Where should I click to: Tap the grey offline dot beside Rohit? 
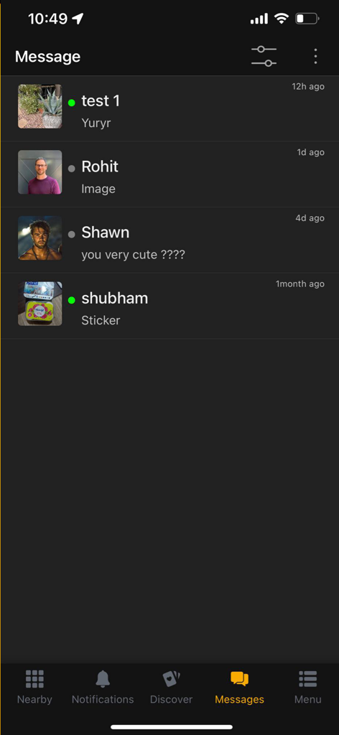pos(71,168)
